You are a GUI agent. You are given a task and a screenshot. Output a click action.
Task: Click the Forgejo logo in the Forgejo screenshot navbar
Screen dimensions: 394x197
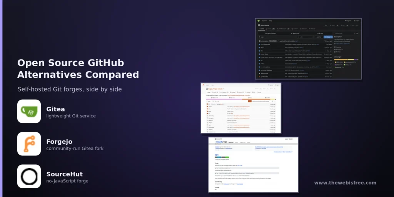pos(203,85)
